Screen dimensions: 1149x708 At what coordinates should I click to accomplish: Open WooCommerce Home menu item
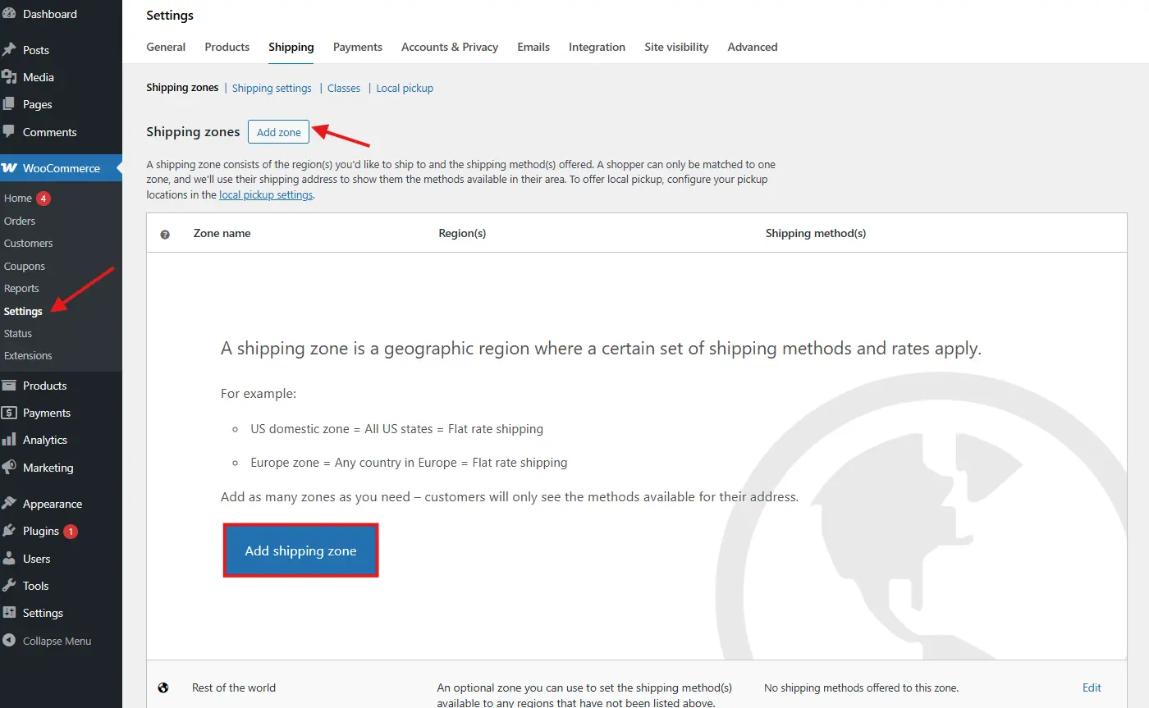pyautogui.click(x=18, y=199)
